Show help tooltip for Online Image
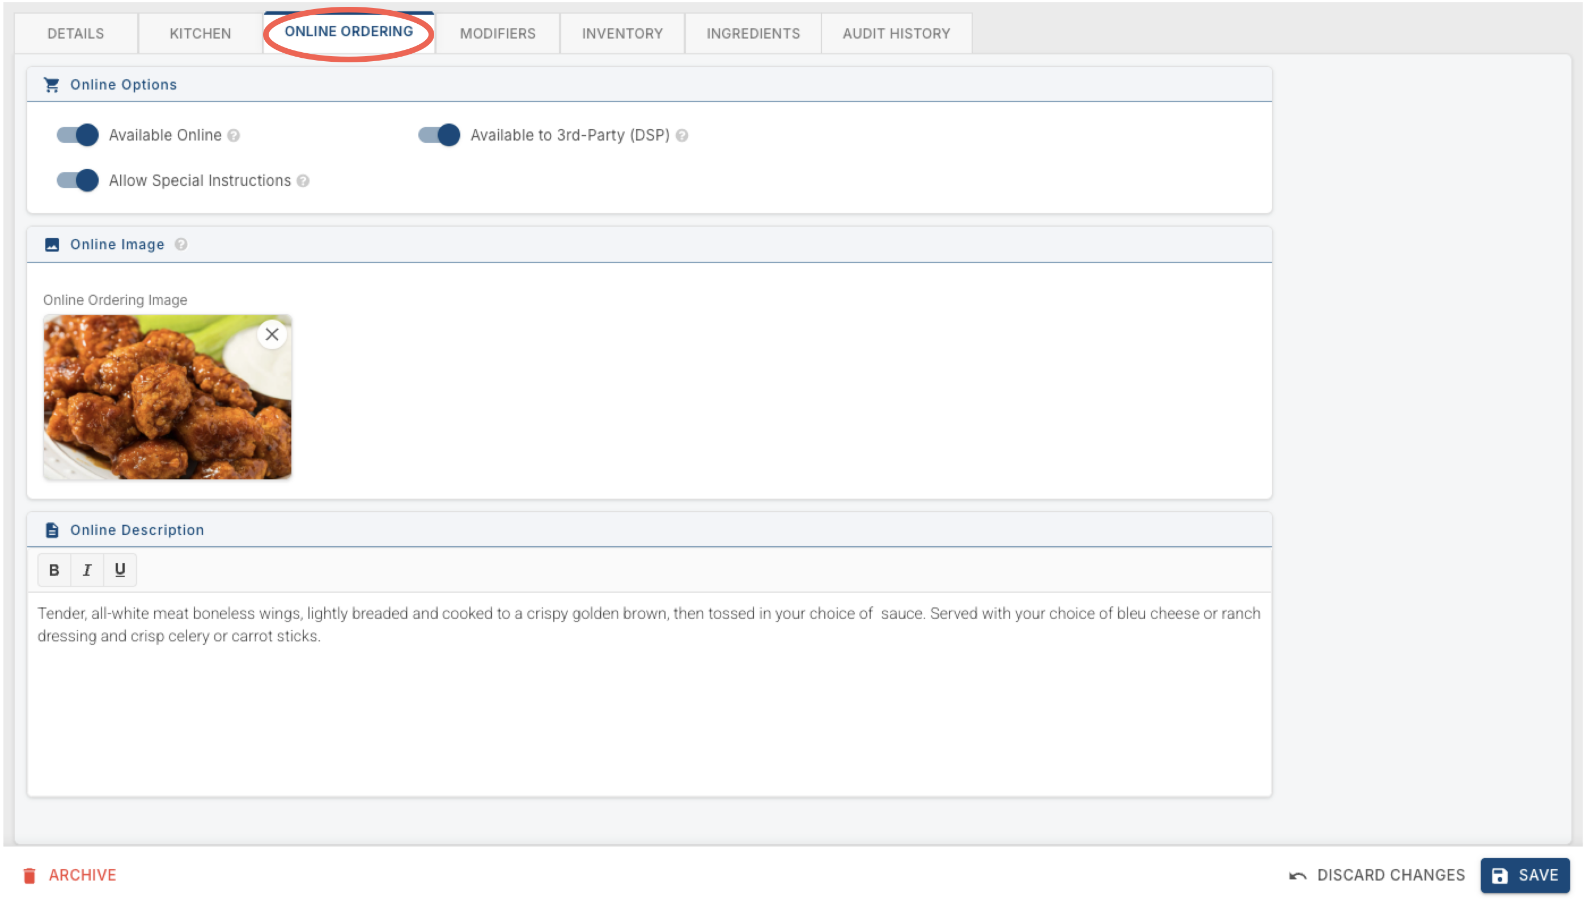This screenshot has width=1585, height=910. (181, 244)
